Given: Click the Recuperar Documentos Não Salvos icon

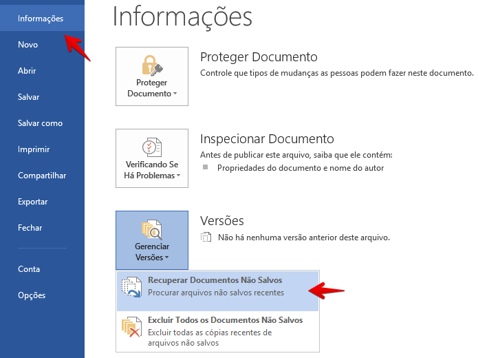Looking at the screenshot, I should click(130, 287).
